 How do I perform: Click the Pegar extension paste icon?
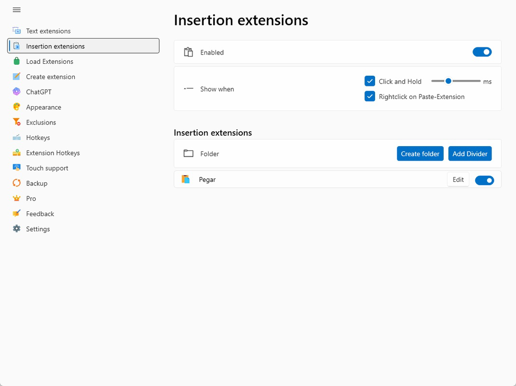click(x=186, y=179)
